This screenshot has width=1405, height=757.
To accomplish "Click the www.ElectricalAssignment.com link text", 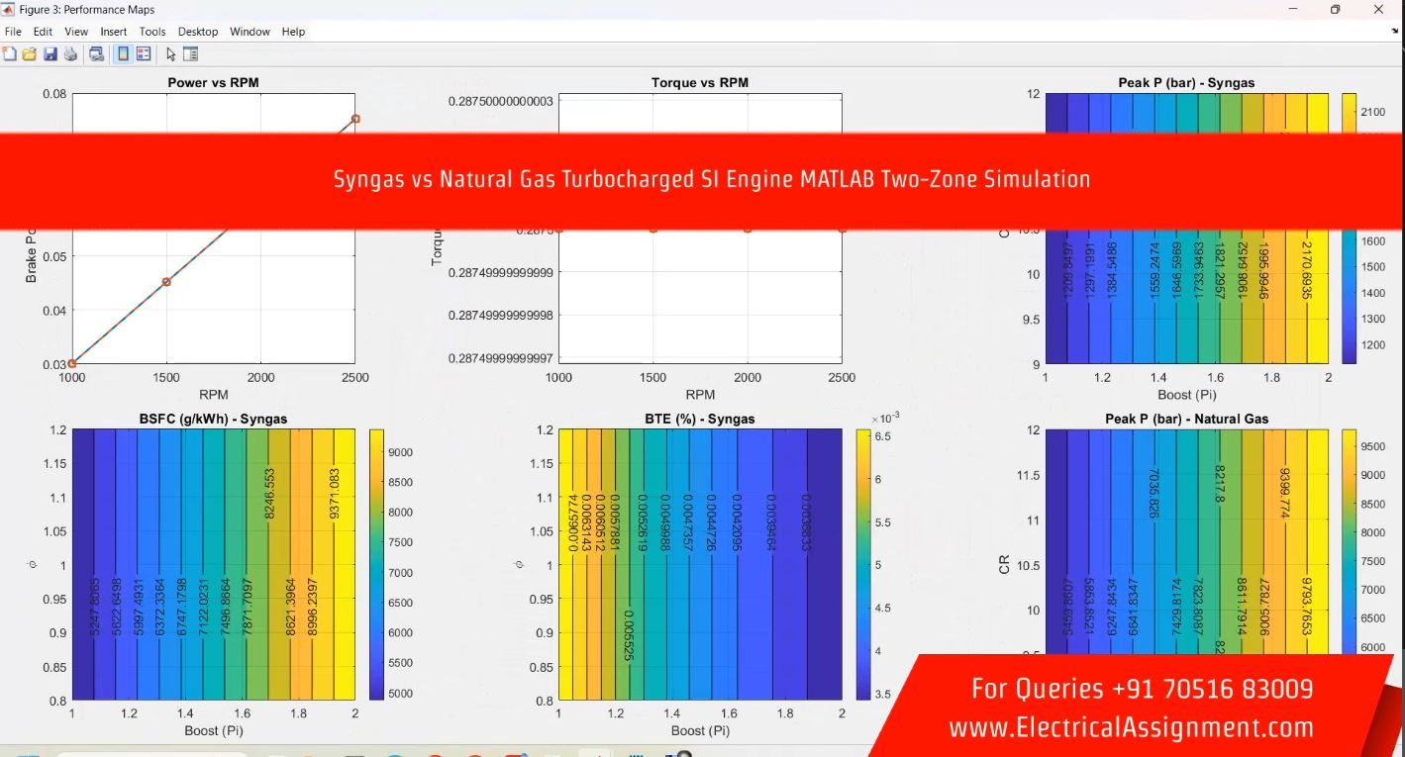I will pyautogui.click(x=1131, y=727).
